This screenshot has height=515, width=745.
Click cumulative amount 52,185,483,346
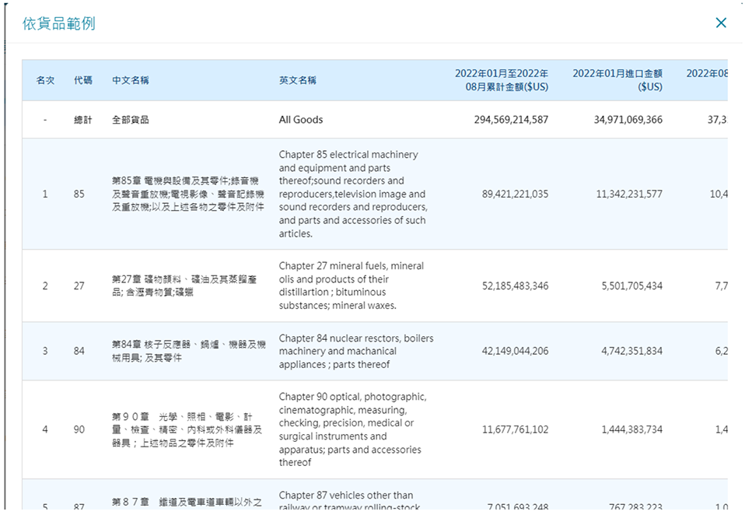pyautogui.click(x=515, y=286)
